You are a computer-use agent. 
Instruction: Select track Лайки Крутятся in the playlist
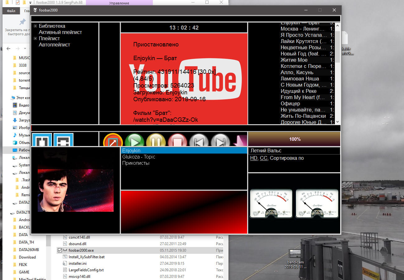[303, 41]
